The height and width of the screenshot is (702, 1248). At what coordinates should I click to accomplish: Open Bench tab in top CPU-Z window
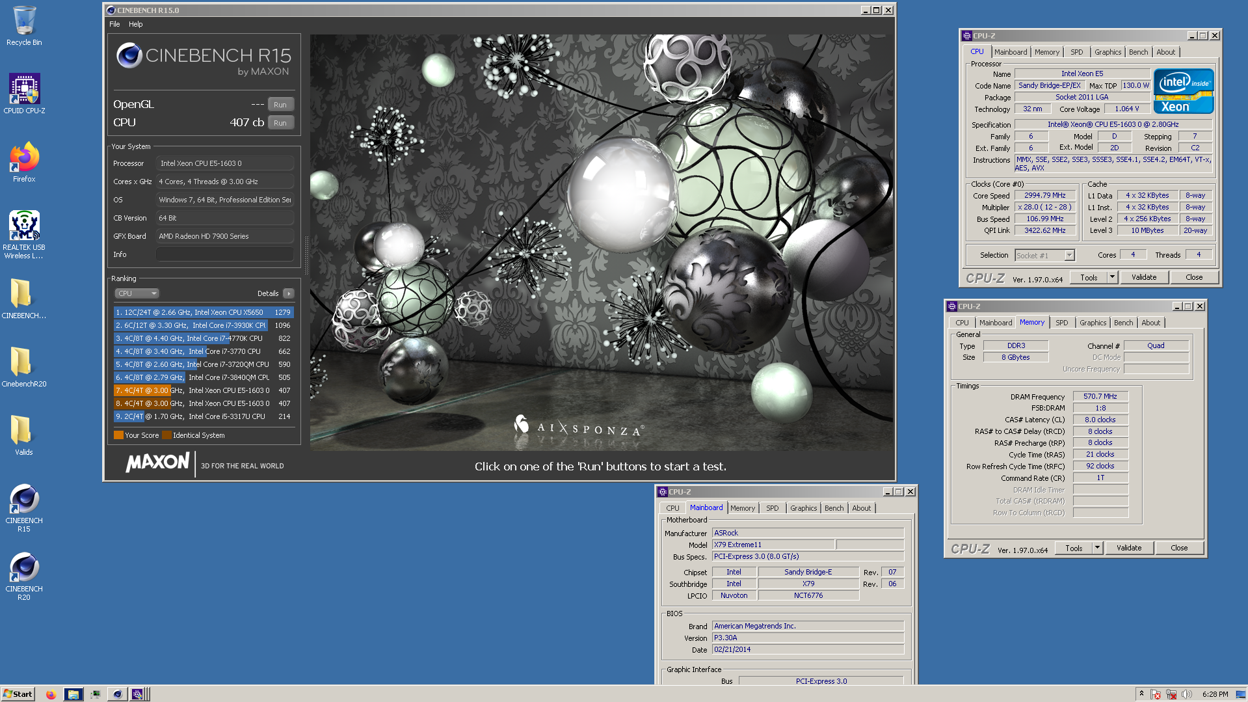point(1138,52)
